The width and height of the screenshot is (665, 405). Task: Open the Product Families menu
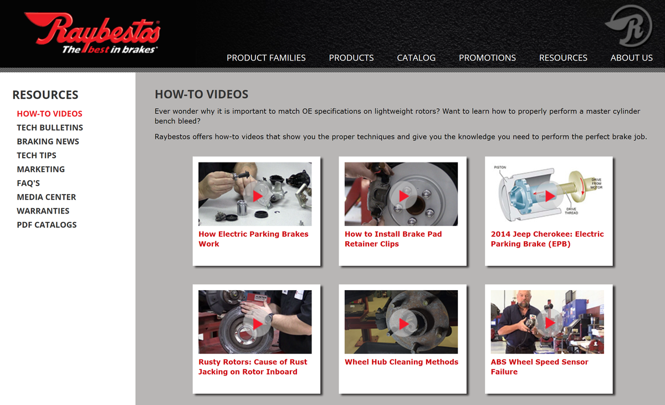click(x=266, y=58)
